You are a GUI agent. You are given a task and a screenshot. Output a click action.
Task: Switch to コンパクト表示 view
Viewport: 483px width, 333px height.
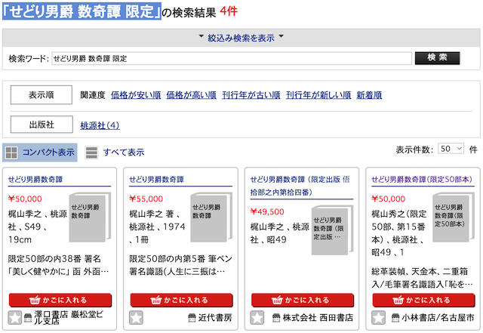coord(40,153)
